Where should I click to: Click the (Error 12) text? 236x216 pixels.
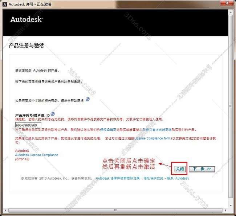pos(22,159)
